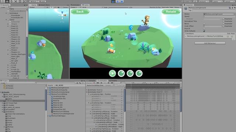236x132 pixels.
Task: Toggle Solo for the MonkeyLookingAround transition
Action: [228, 36]
